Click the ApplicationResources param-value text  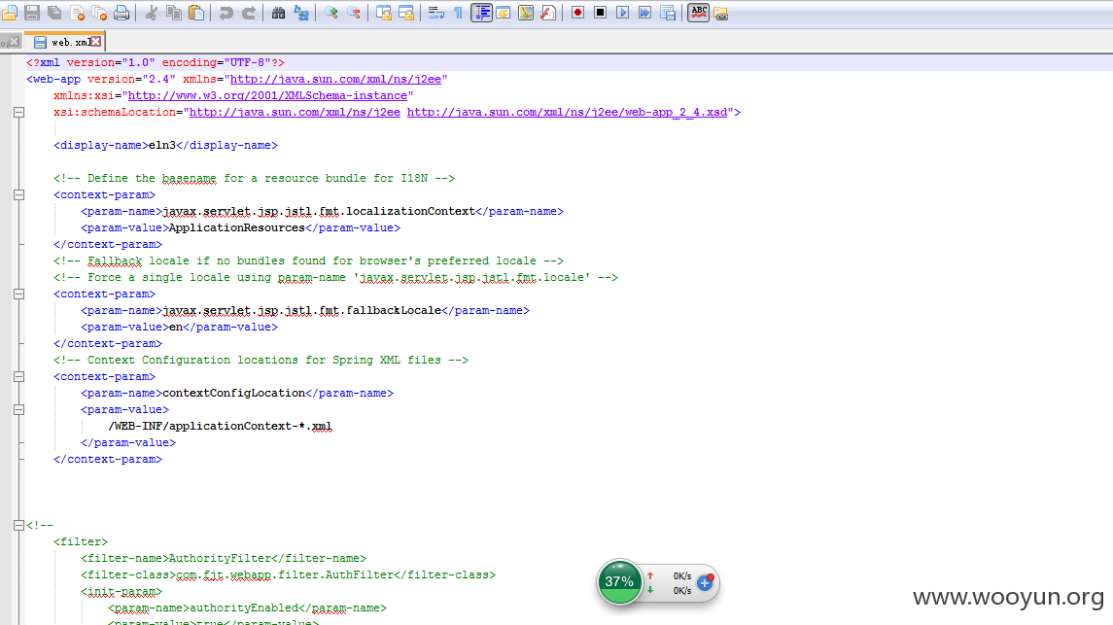(x=236, y=227)
